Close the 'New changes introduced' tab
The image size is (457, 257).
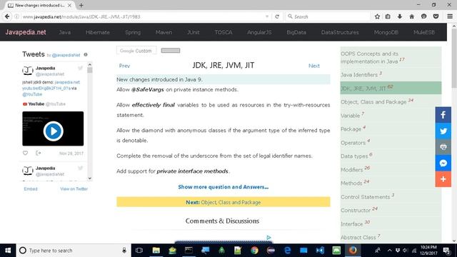(x=70, y=5)
